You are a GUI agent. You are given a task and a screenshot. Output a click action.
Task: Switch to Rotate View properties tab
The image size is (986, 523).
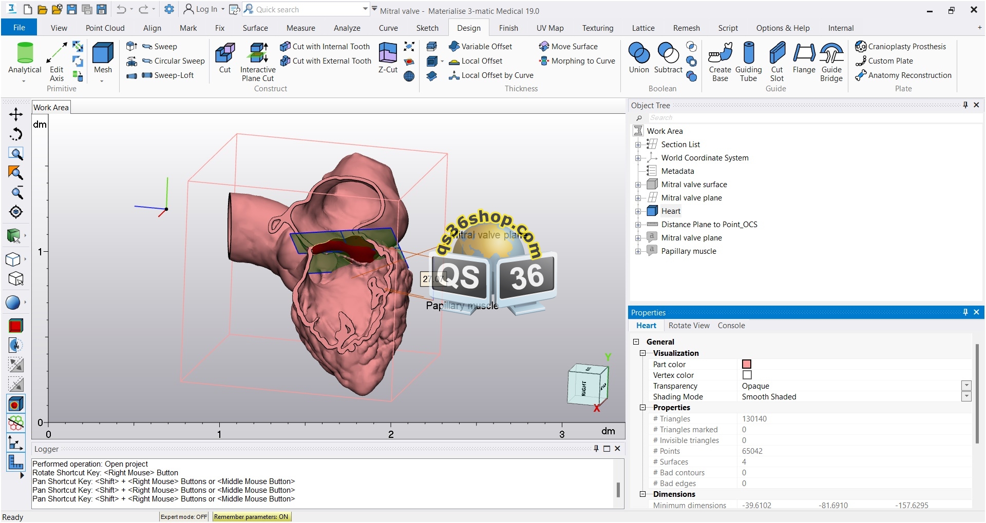tap(689, 326)
